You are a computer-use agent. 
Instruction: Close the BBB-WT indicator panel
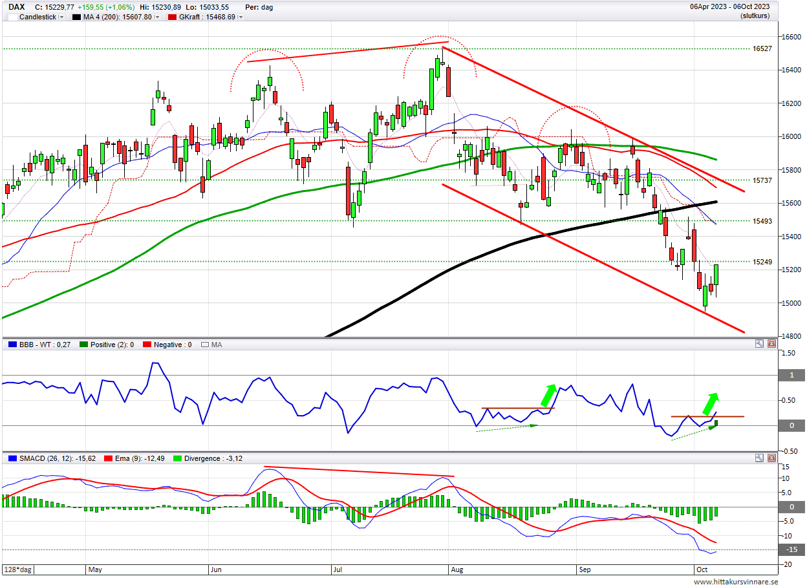tap(771, 345)
